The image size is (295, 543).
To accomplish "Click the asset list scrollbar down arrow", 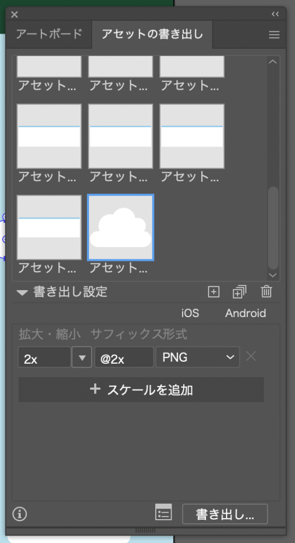I will 273,275.
